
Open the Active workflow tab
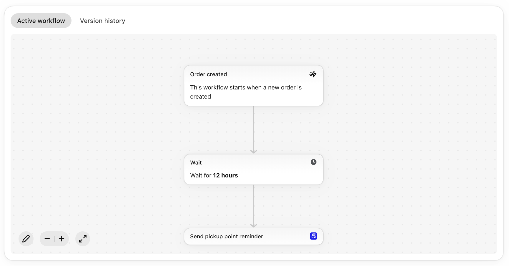41,21
